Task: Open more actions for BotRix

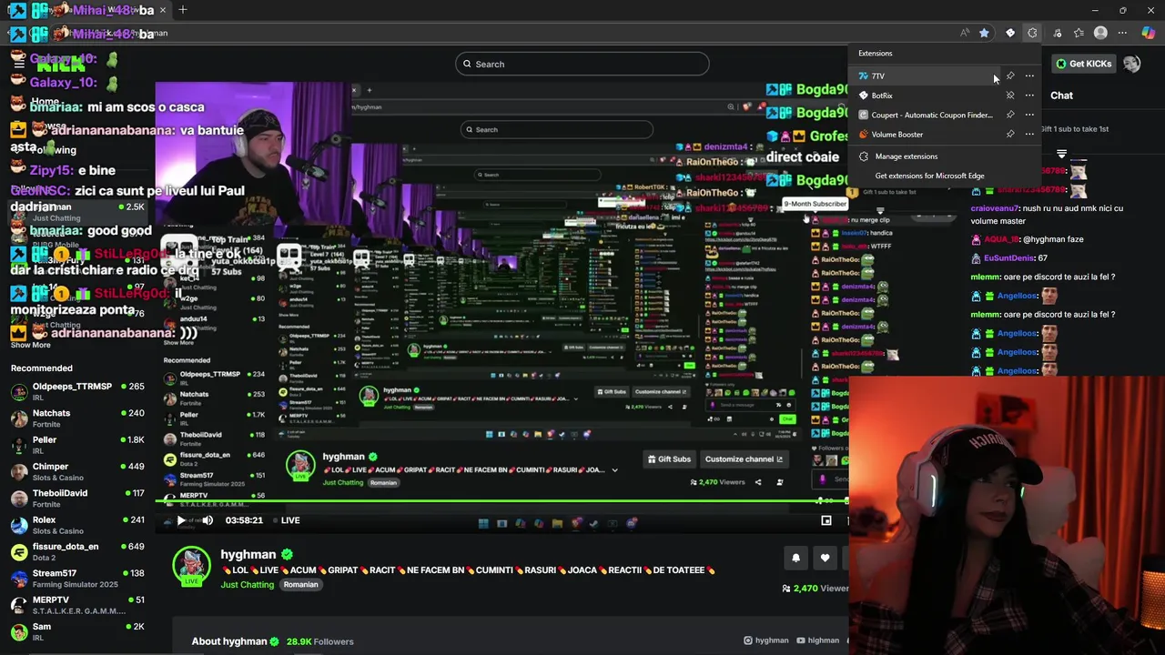Action: (x=1029, y=96)
